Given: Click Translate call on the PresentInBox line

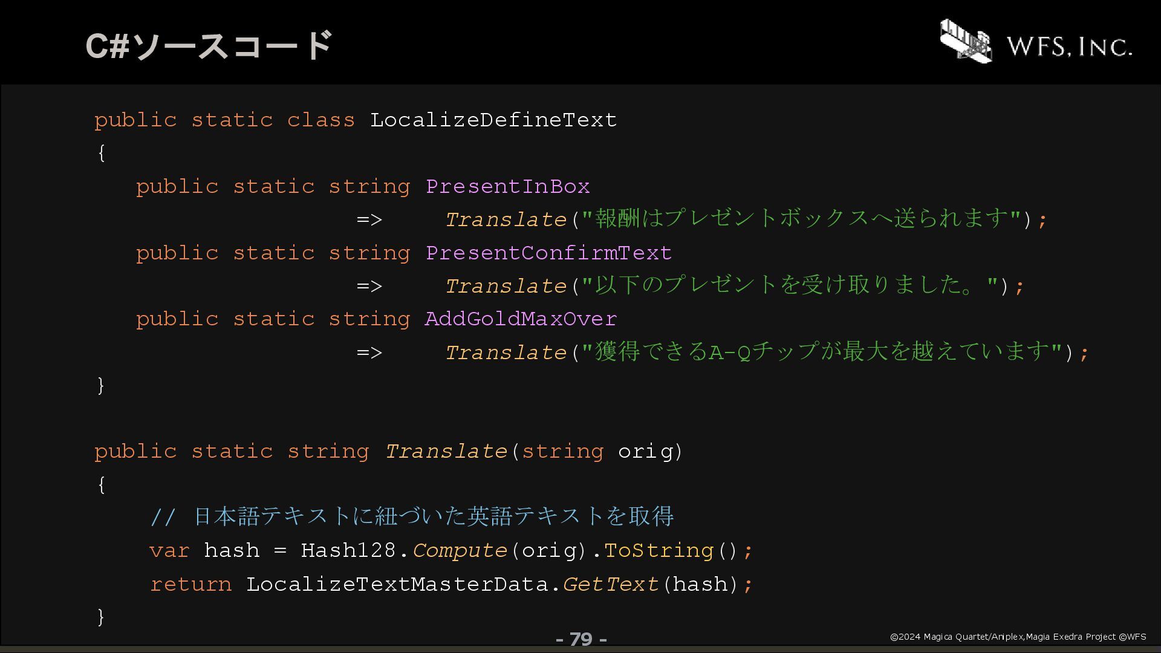Looking at the screenshot, I should (x=507, y=219).
